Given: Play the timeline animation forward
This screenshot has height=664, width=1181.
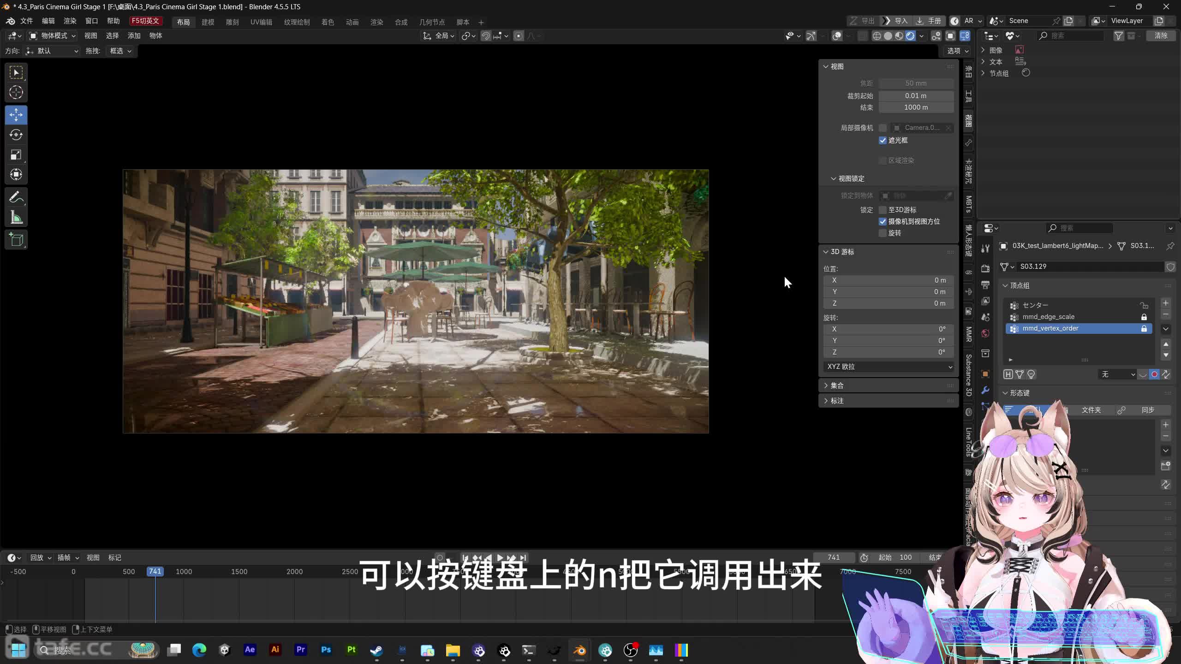Looking at the screenshot, I should [500, 558].
